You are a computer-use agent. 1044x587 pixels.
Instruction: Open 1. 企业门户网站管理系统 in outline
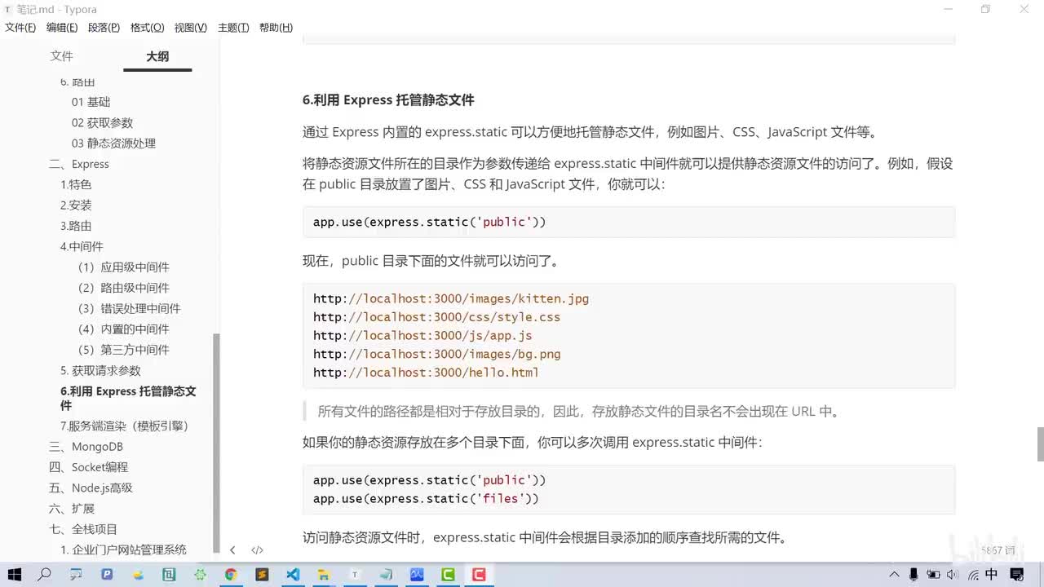pos(123,549)
